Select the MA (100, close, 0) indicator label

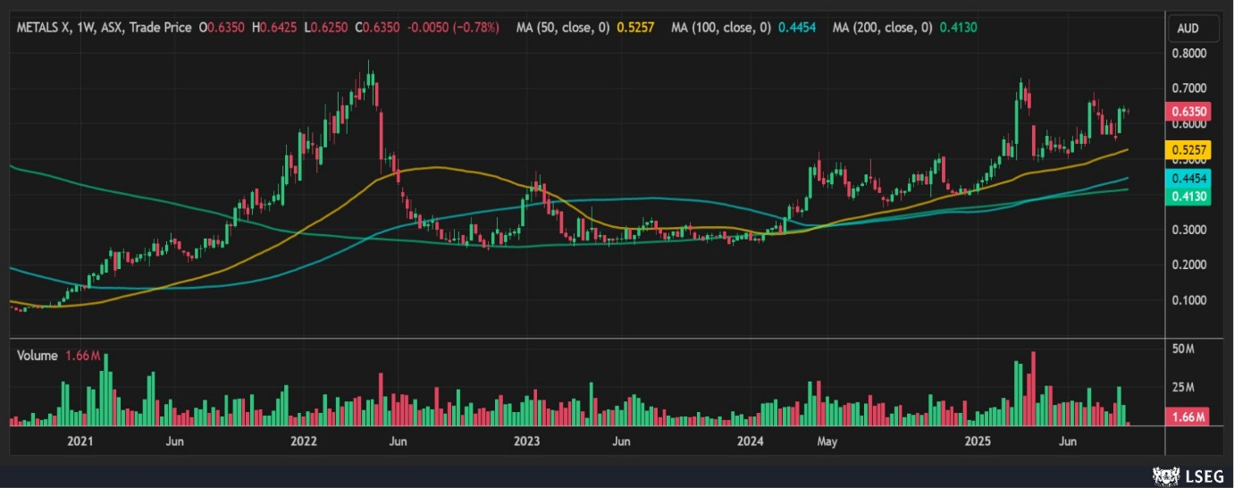719,28
